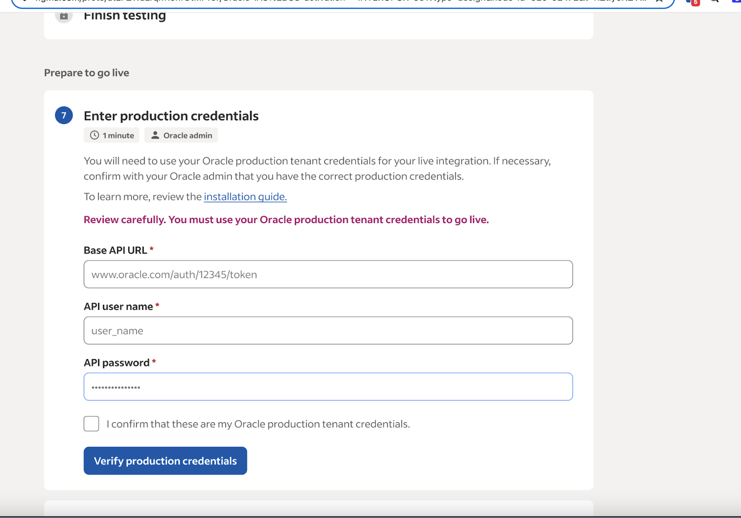Click the clock icon beside 1 minute
741x518 pixels.
click(x=94, y=135)
